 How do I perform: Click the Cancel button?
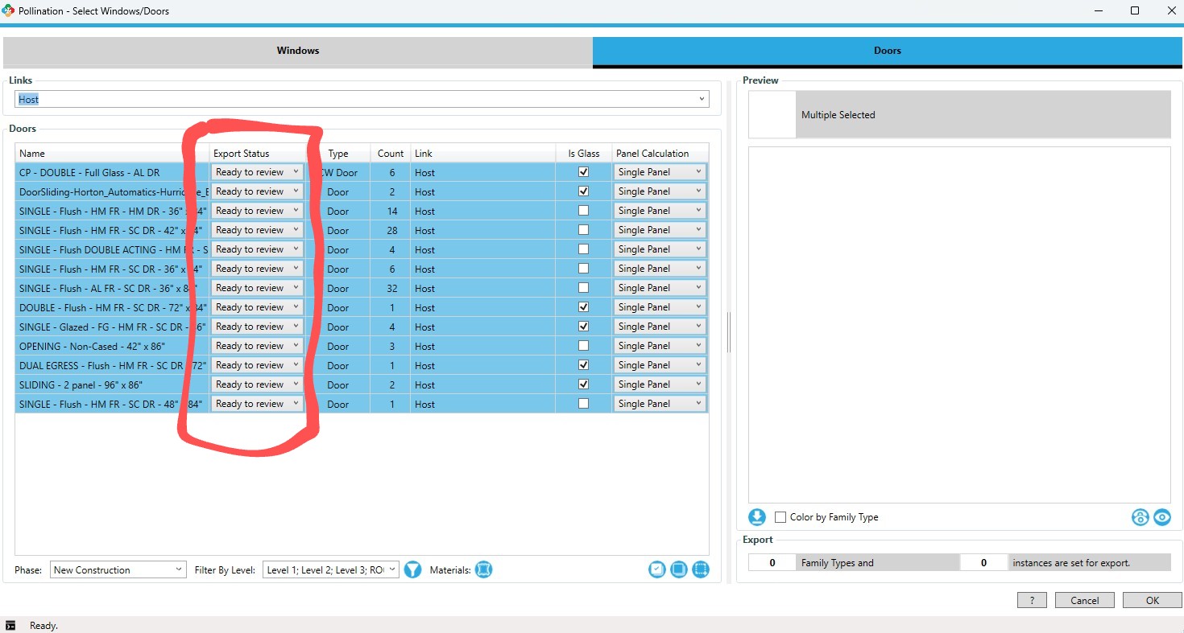click(x=1084, y=600)
